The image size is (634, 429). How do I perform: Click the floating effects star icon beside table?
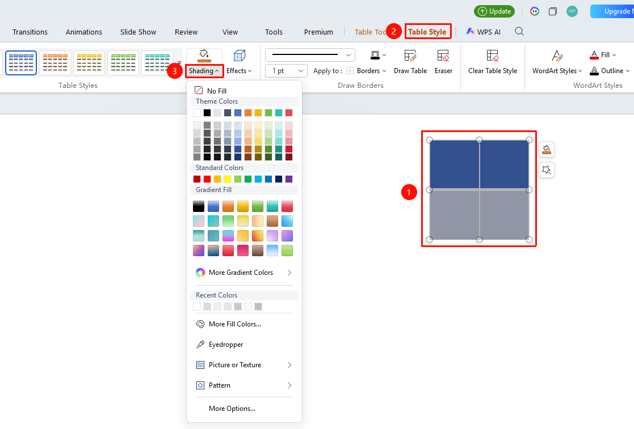tap(546, 170)
